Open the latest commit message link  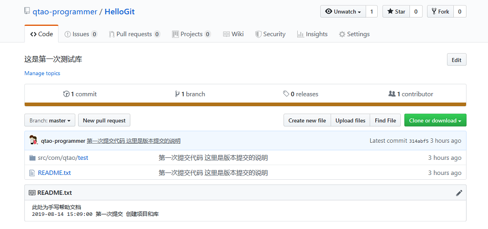(x=134, y=141)
